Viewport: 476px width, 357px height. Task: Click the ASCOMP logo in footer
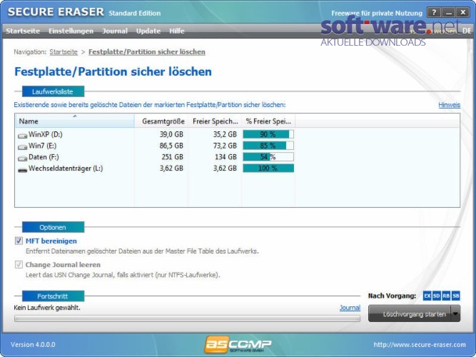pyautogui.click(x=238, y=345)
